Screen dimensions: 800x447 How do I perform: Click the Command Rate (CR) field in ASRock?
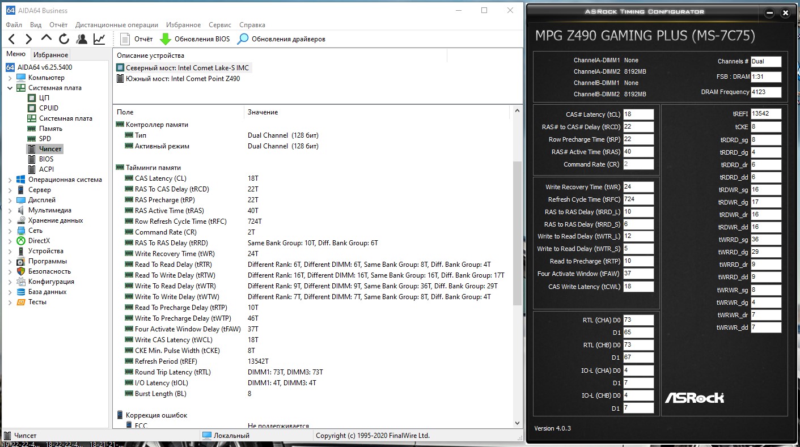tap(638, 164)
